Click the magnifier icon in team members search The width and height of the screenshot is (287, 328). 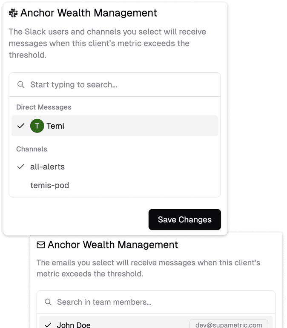(48, 302)
